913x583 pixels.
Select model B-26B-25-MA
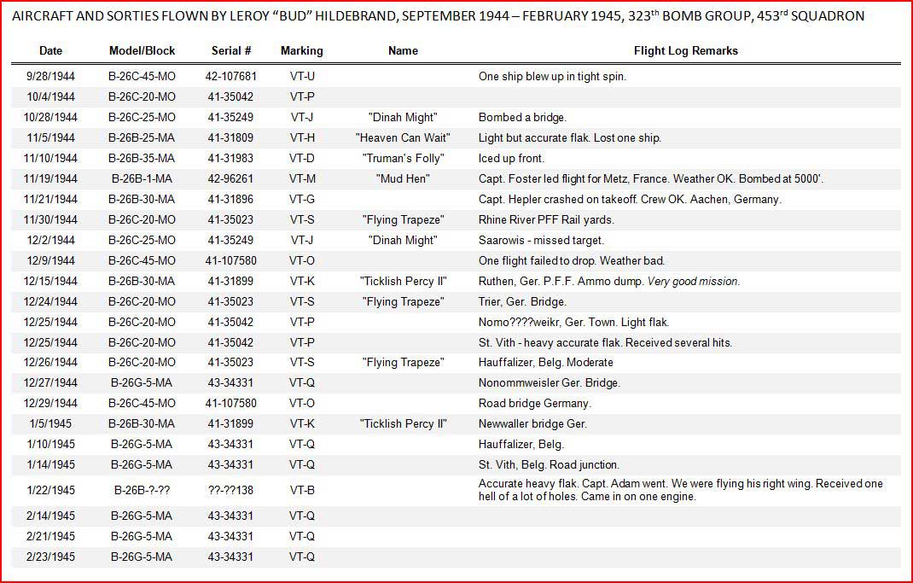[x=142, y=137]
